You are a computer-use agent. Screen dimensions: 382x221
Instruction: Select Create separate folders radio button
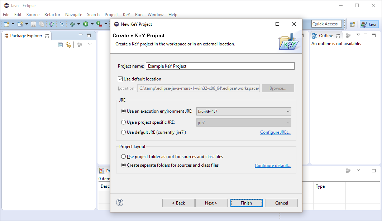(124, 165)
